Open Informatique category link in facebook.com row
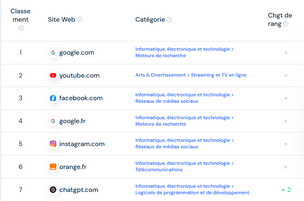The image size is (304, 201). [183, 95]
